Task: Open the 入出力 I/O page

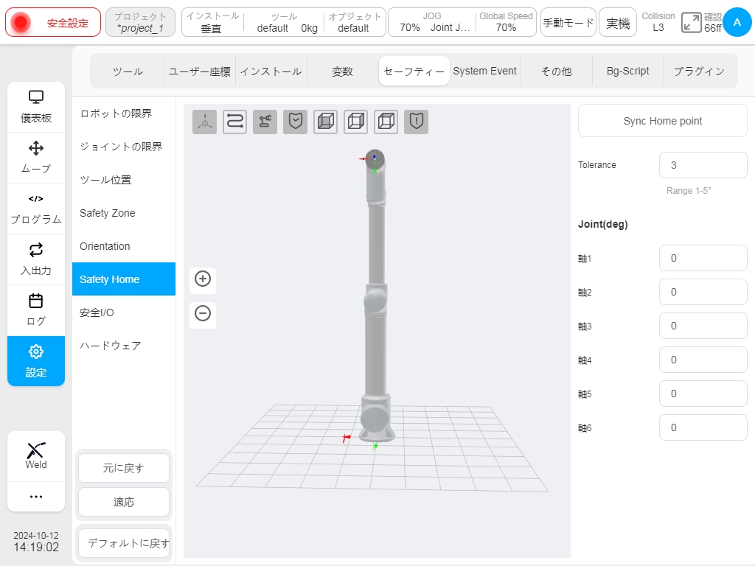Action: [36, 260]
